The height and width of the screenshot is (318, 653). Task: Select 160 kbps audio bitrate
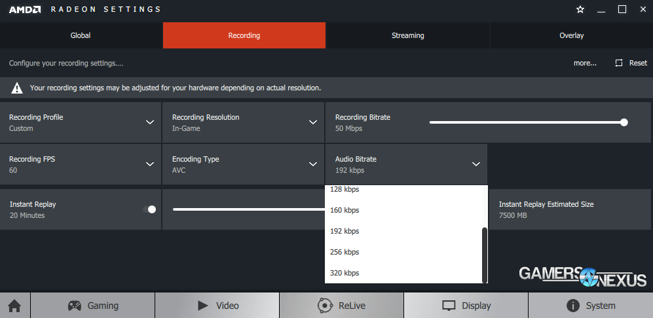coord(403,210)
